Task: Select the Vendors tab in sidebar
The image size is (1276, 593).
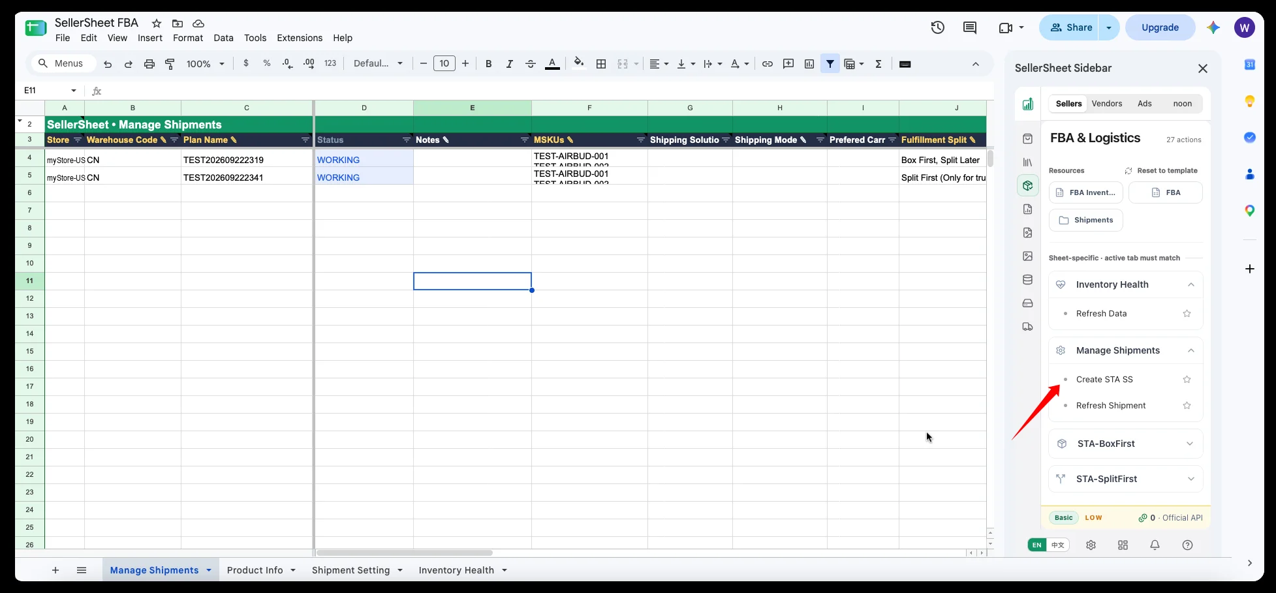Action: [1107, 104]
